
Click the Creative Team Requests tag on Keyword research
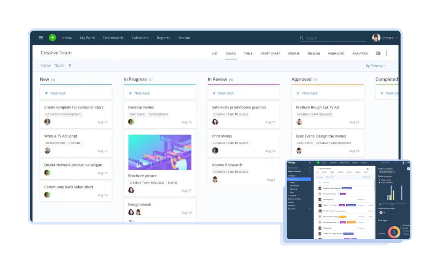tap(231, 172)
